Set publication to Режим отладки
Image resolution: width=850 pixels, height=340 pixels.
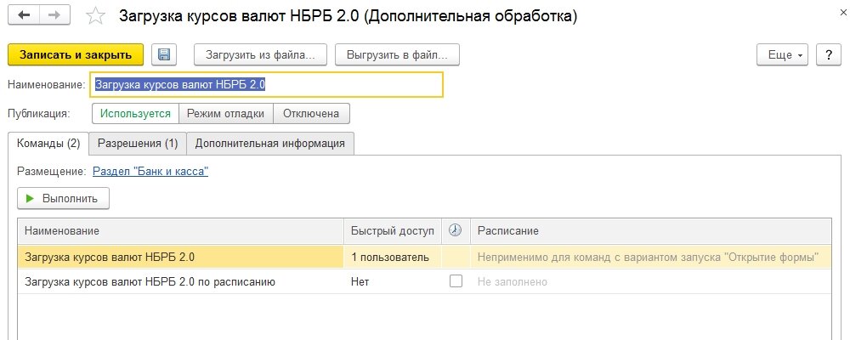(225, 114)
